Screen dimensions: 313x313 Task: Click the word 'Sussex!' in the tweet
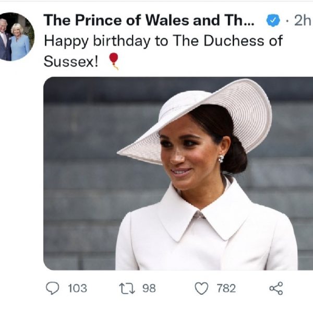(71, 61)
